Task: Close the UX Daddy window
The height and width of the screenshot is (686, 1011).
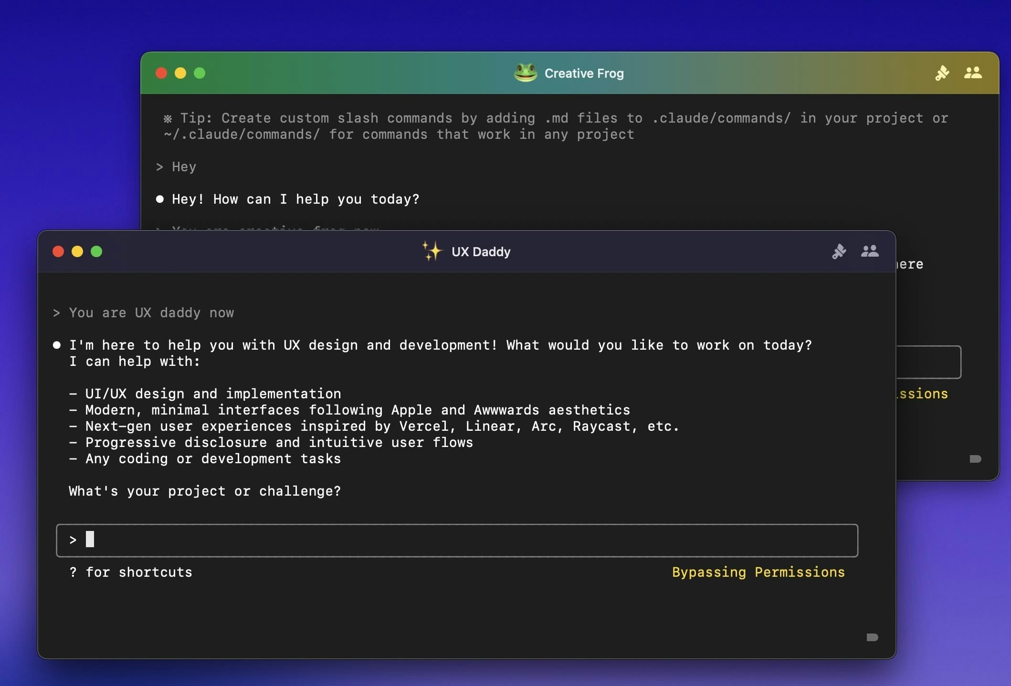Action: click(x=58, y=251)
